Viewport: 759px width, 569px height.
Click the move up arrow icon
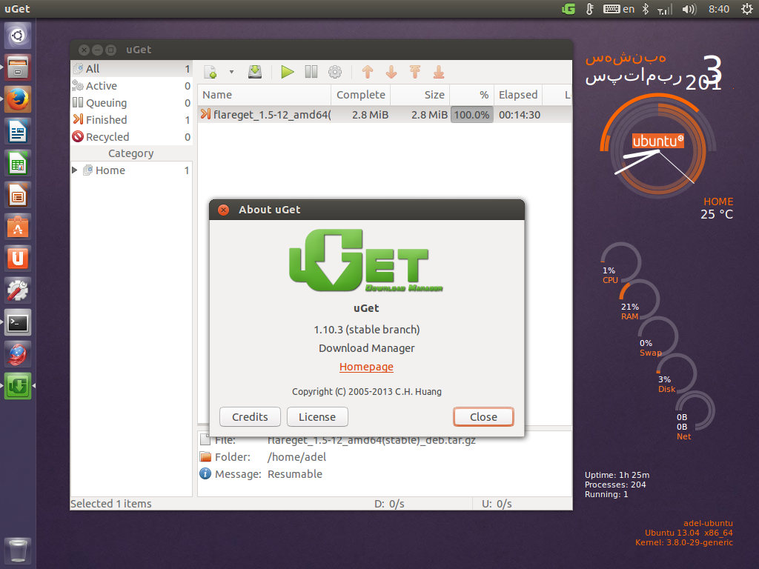click(x=368, y=72)
